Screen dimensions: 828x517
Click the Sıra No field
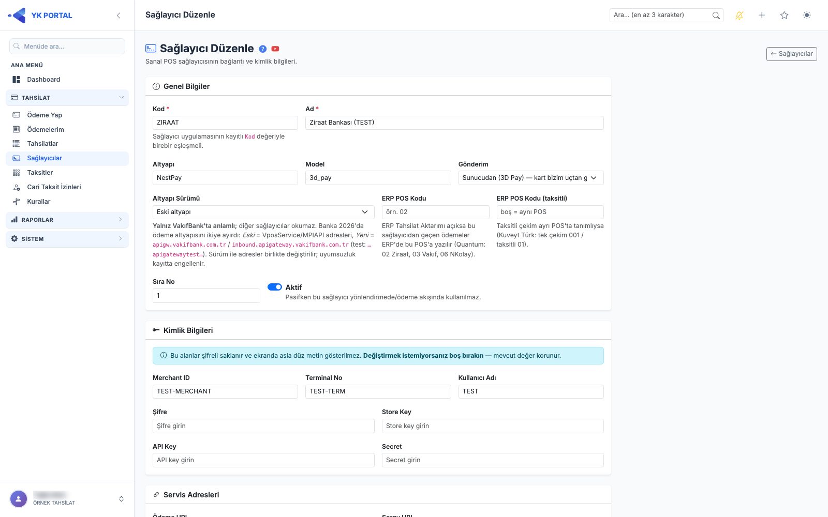tap(206, 296)
